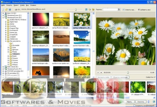Open the Слайд menu
This screenshot has width=157, height=107.
(22, 5)
